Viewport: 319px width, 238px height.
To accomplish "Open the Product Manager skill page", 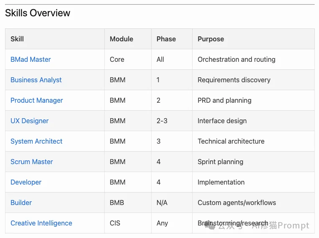I will coord(37,100).
